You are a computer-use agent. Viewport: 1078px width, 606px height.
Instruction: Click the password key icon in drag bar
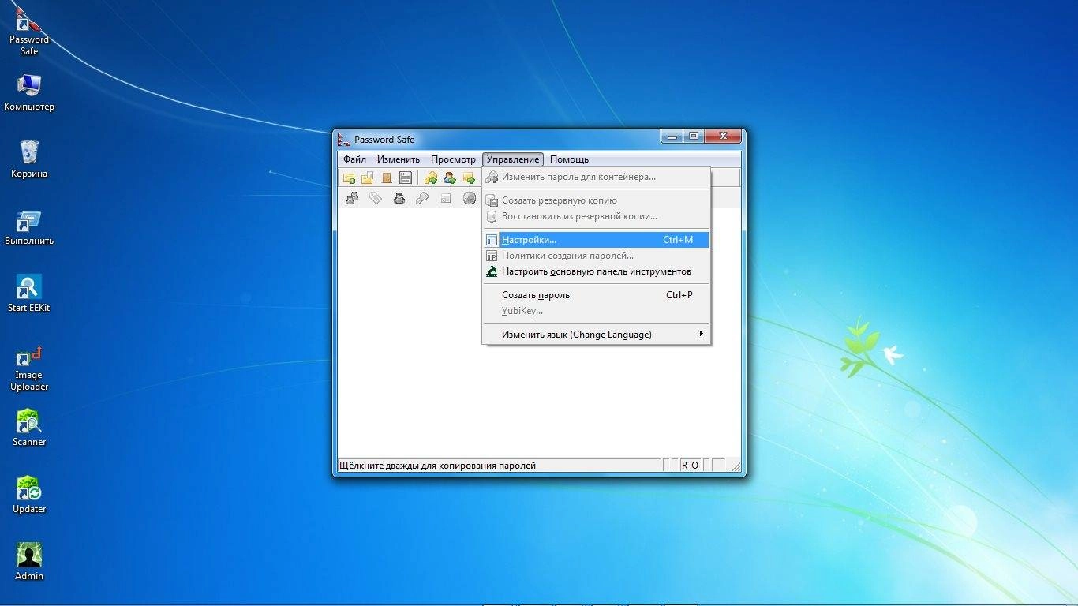[422, 198]
